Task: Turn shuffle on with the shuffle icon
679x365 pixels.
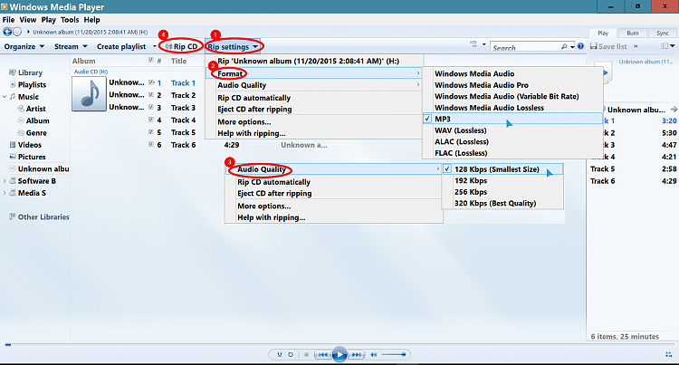Action: tap(280, 355)
